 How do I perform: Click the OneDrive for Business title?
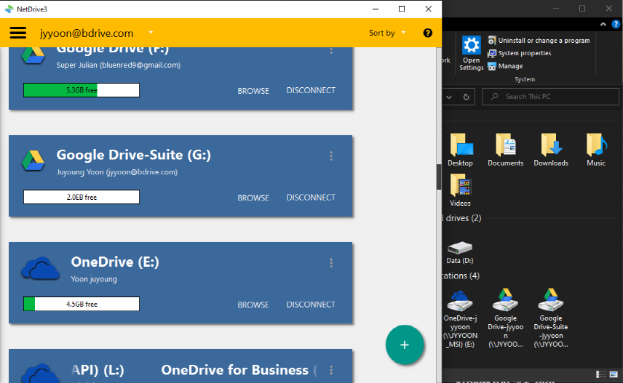[x=235, y=370]
